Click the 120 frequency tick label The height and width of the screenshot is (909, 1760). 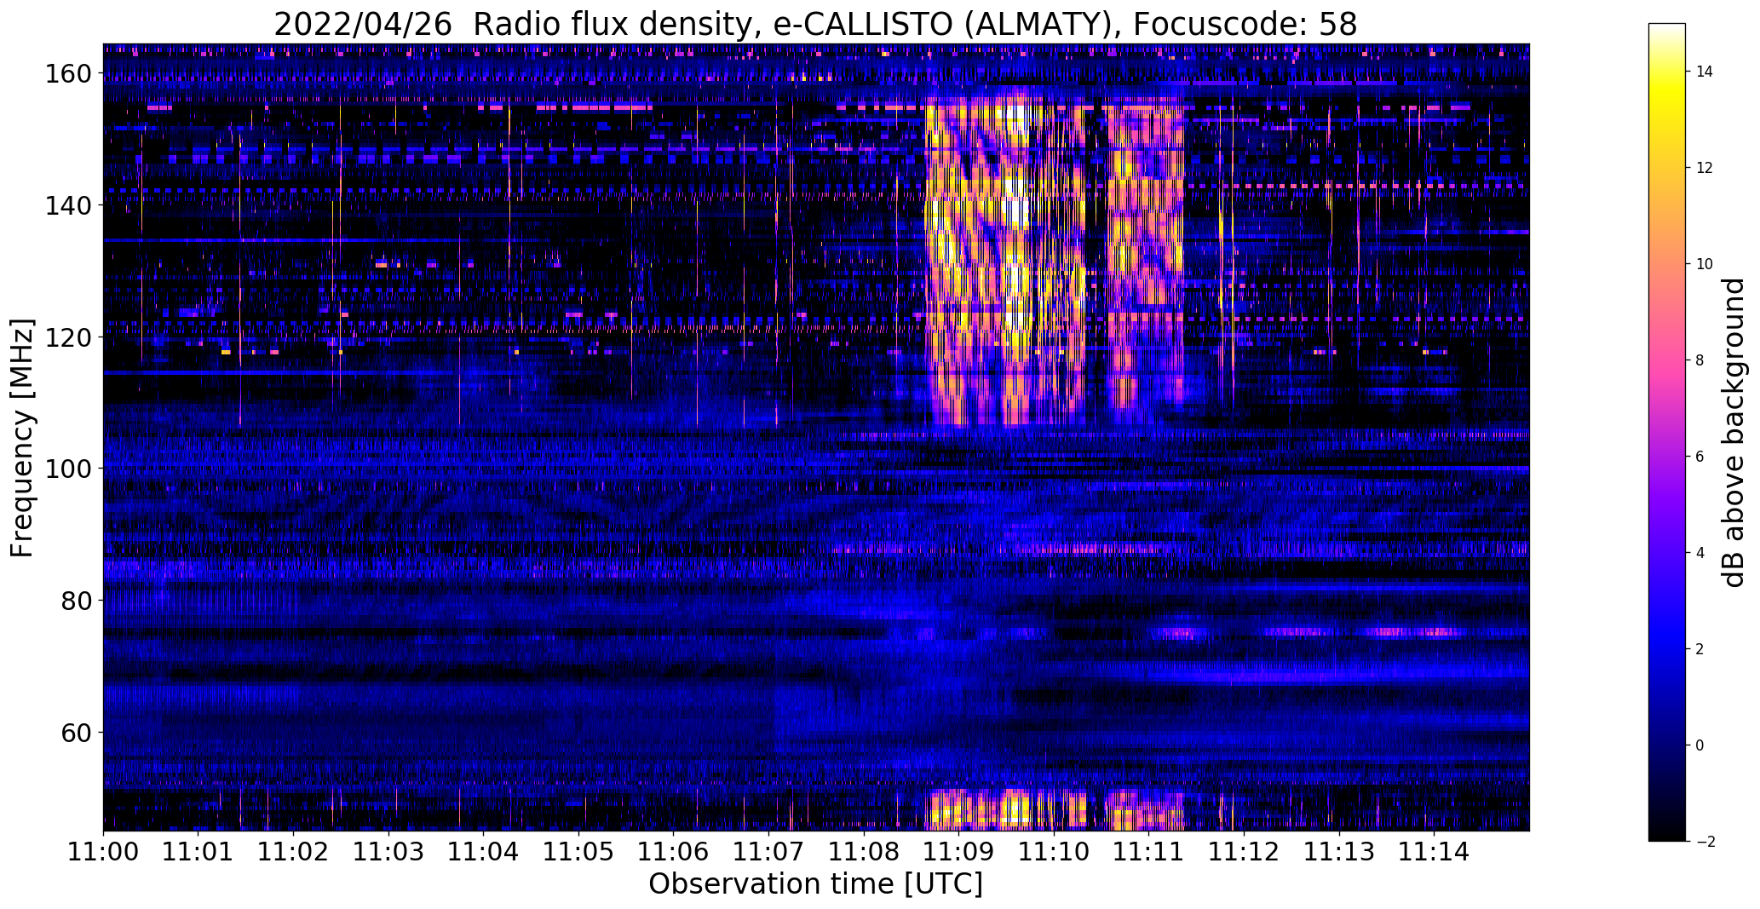(66, 337)
